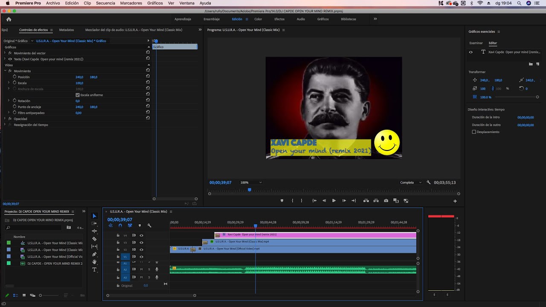Switch to the Audio workspace

click(301, 19)
